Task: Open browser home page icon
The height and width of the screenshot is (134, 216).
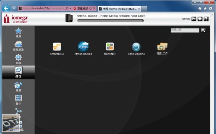Action: (200, 9)
